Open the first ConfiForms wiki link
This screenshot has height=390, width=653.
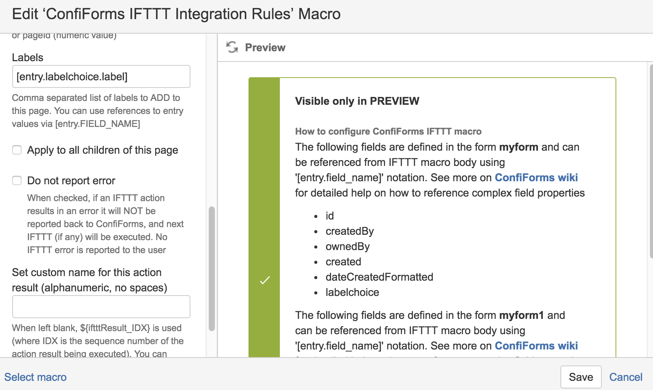coord(536,177)
